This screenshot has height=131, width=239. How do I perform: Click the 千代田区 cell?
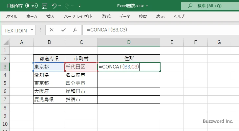coord(81,67)
